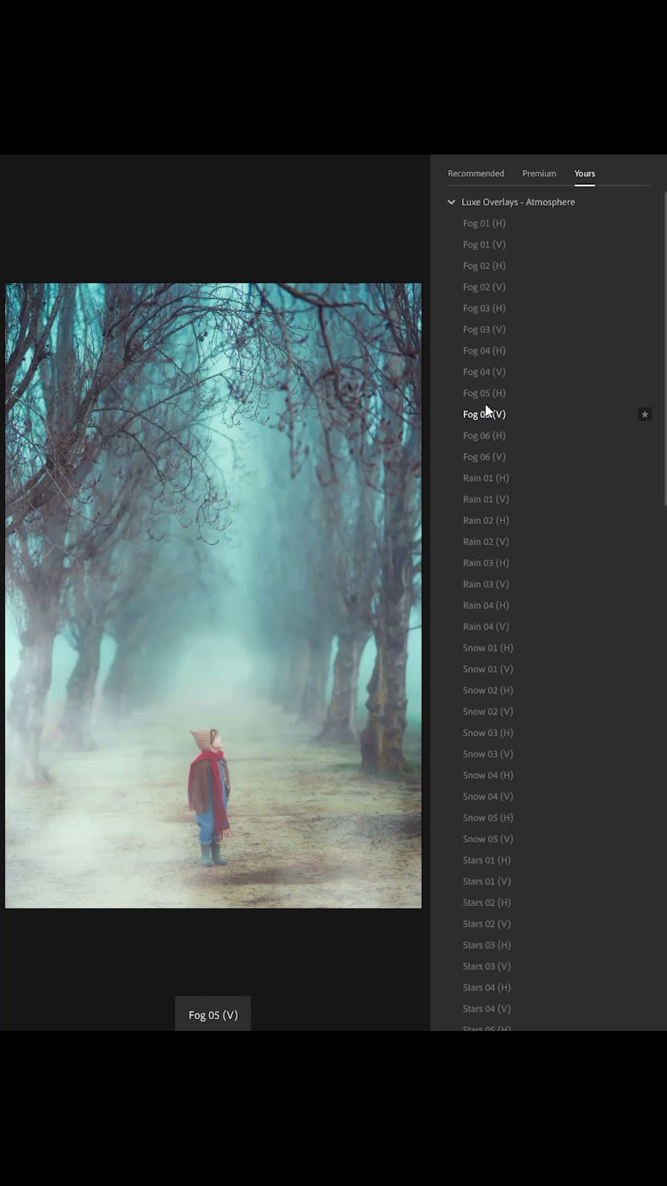Select Fog 05 (H) preset

click(484, 393)
